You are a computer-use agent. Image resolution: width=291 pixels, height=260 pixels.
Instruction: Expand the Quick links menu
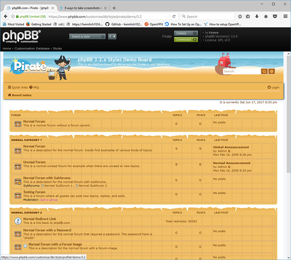pos(17,87)
